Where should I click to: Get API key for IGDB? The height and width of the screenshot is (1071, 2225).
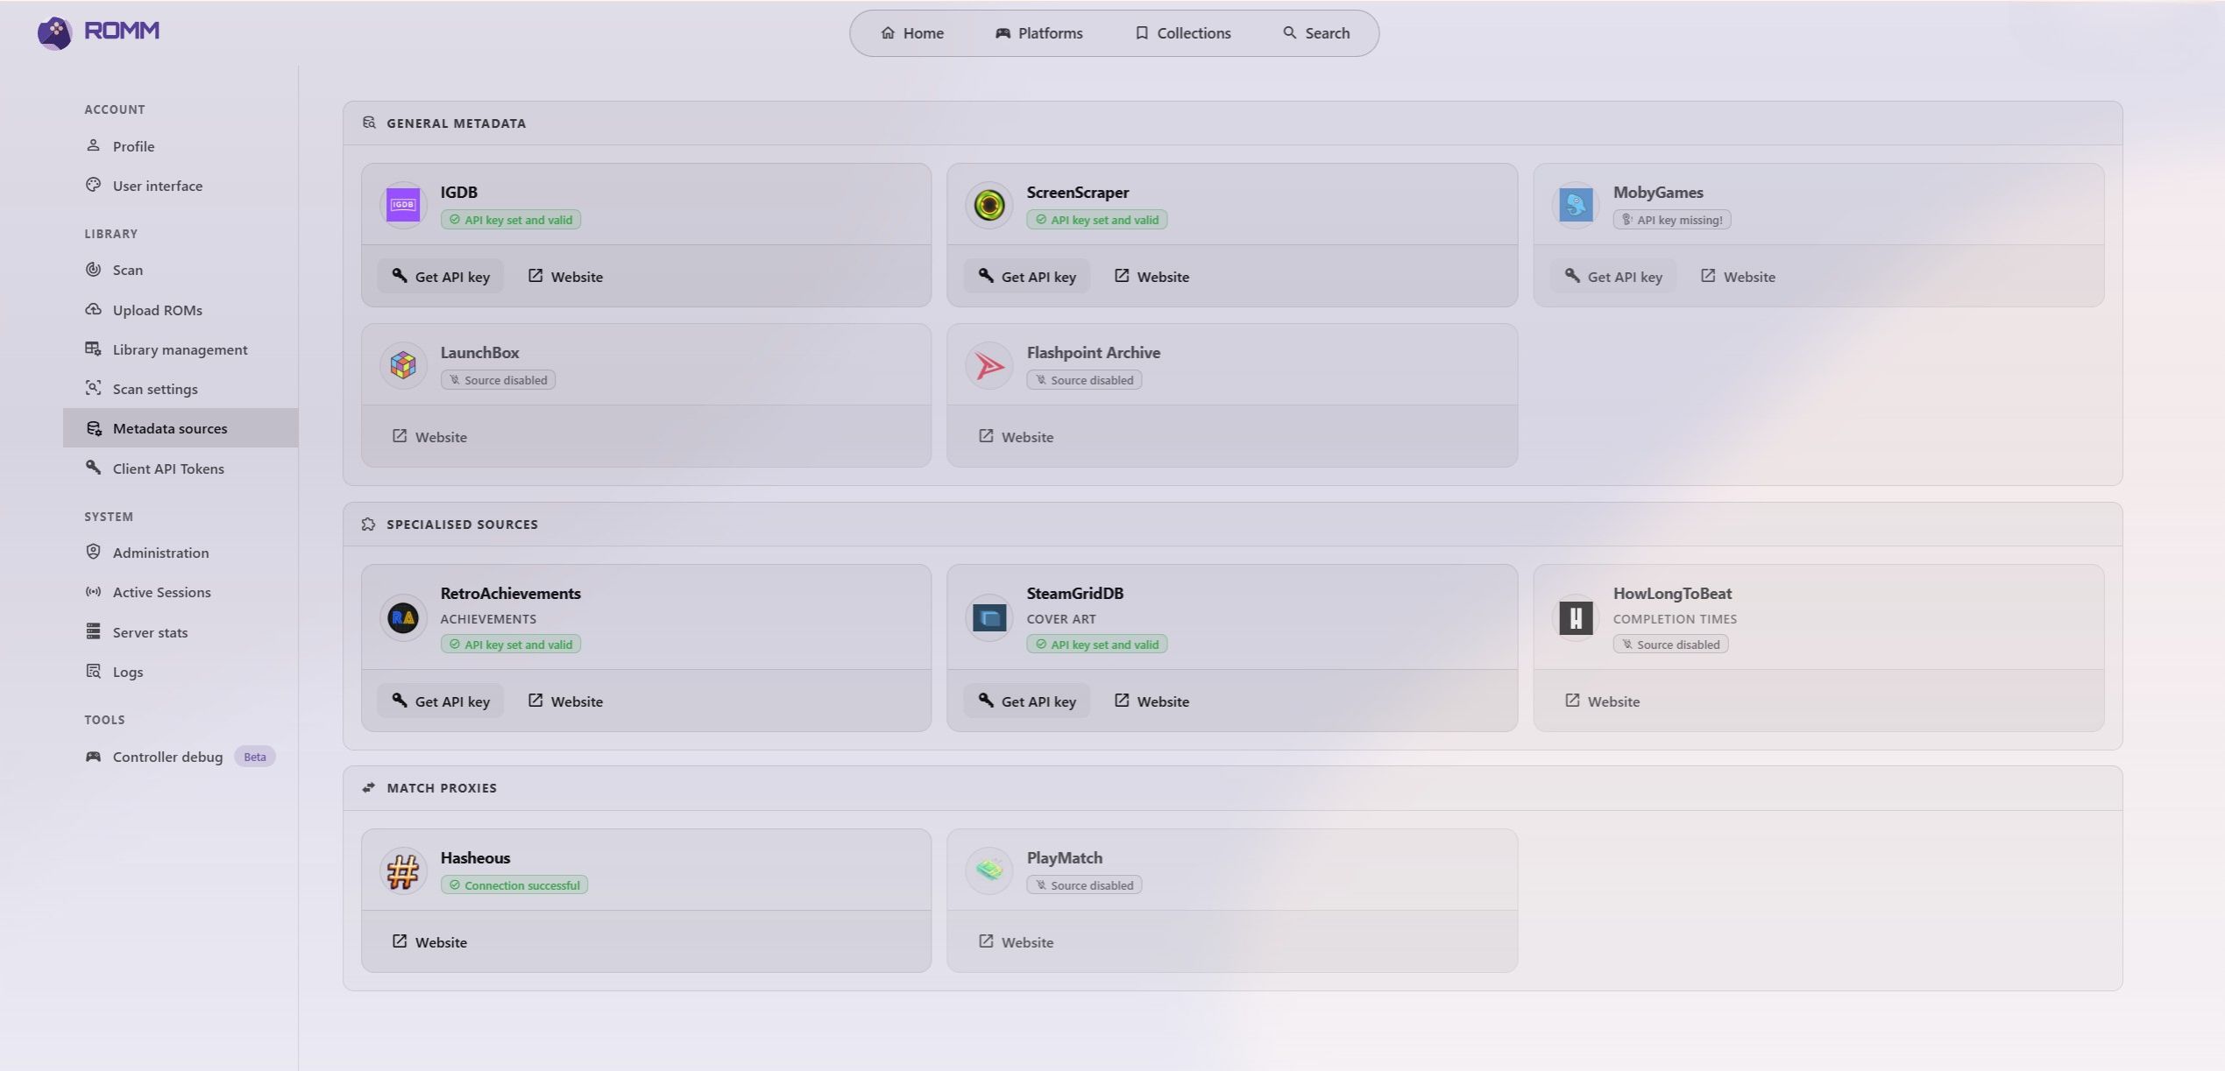[x=441, y=276]
